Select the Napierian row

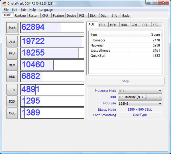(125, 45)
